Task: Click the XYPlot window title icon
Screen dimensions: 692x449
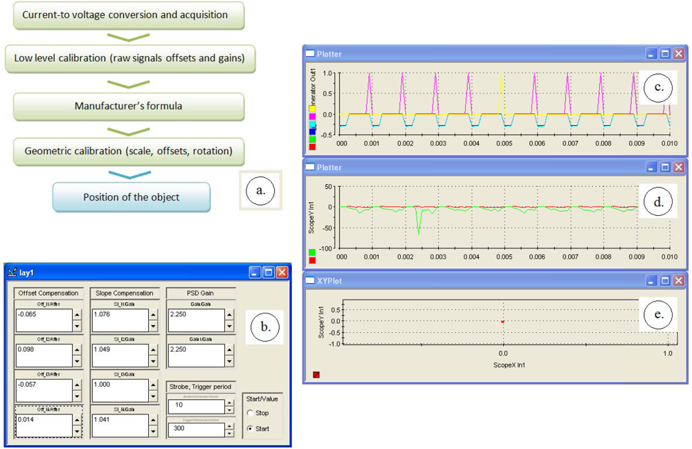Action: 310,280
